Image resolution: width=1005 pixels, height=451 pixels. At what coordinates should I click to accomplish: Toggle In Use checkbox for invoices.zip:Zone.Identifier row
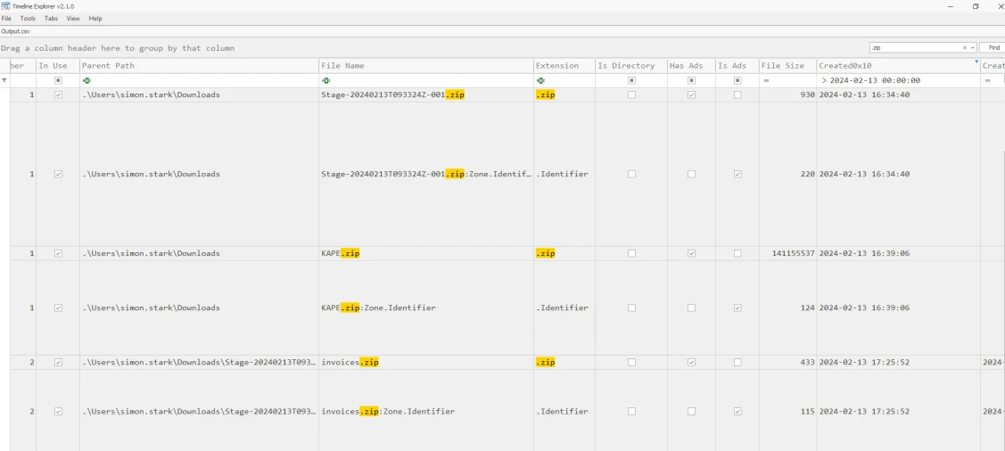[58, 411]
